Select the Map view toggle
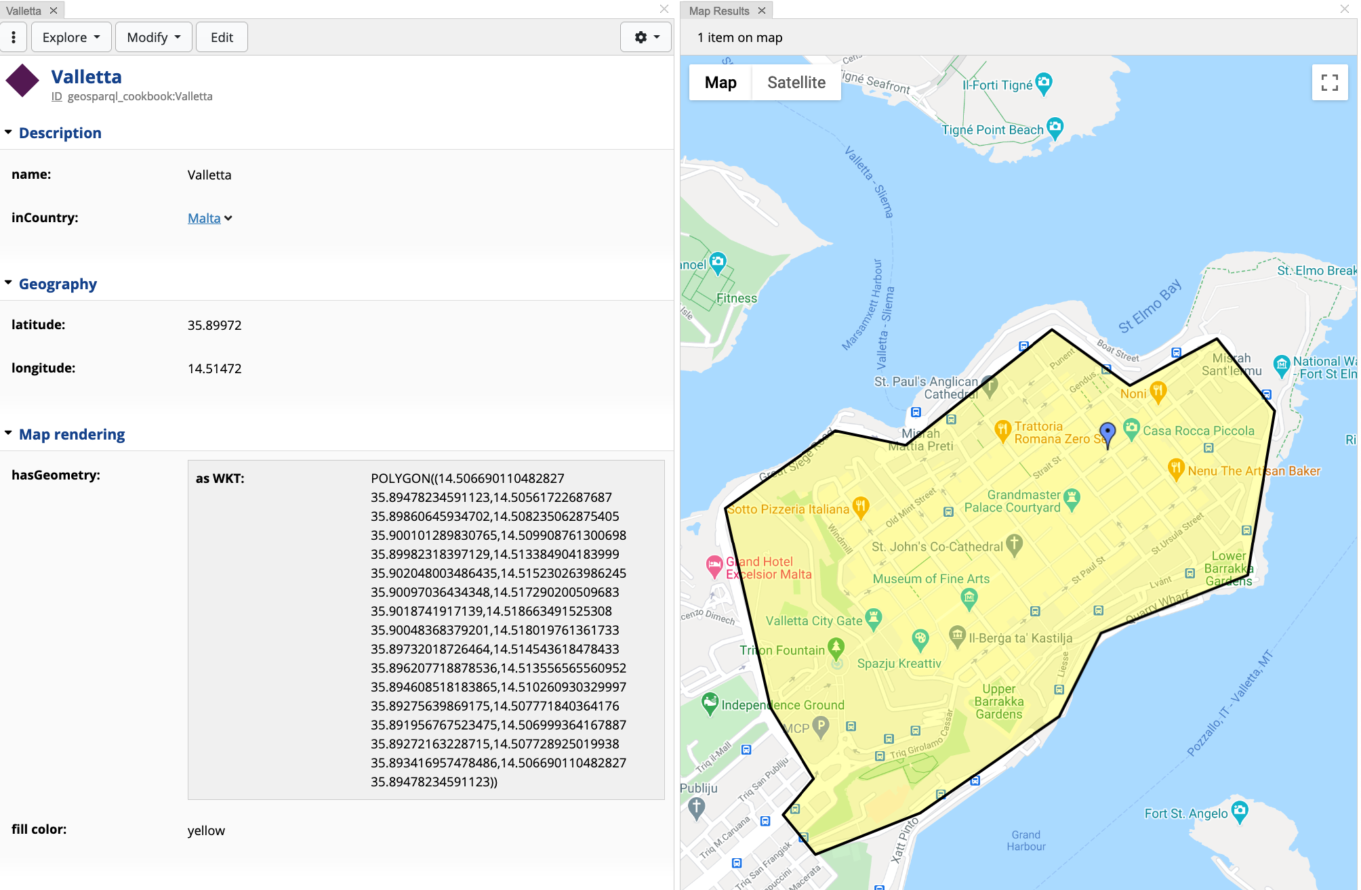The height and width of the screenshot is (890, 1361). tap(720, 83)
